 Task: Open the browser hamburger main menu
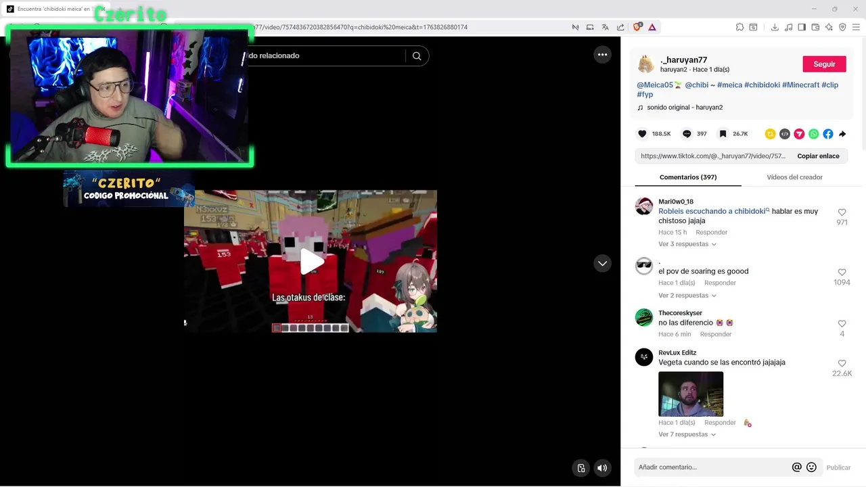pyautogui.click(x=856, y=27)
